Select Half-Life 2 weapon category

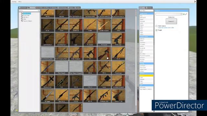point(26,17)
